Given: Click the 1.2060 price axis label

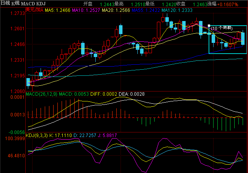Looking at the screenshot, I should click(18, 91).
